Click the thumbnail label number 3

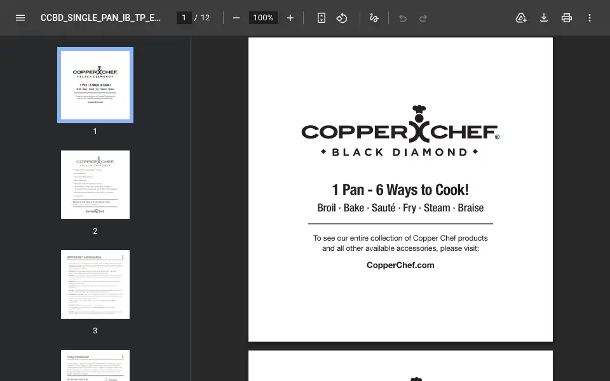click(95, 330)
